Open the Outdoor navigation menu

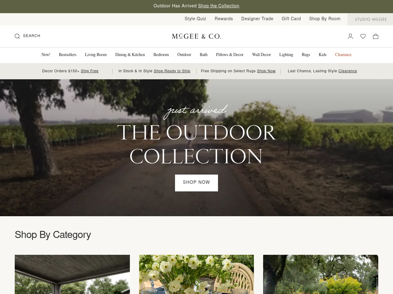click(x=184, y=55)
